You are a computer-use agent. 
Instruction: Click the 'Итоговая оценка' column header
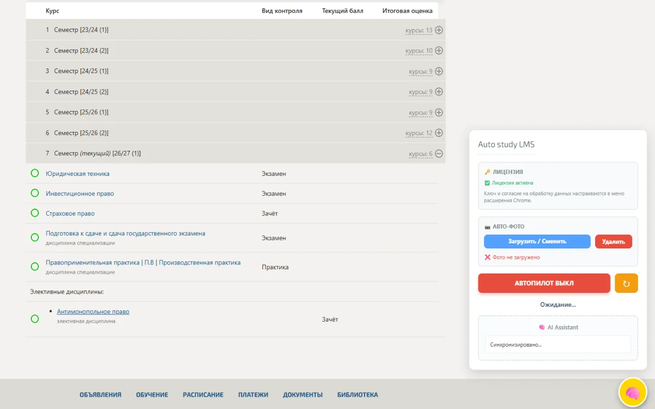[407, 11]
